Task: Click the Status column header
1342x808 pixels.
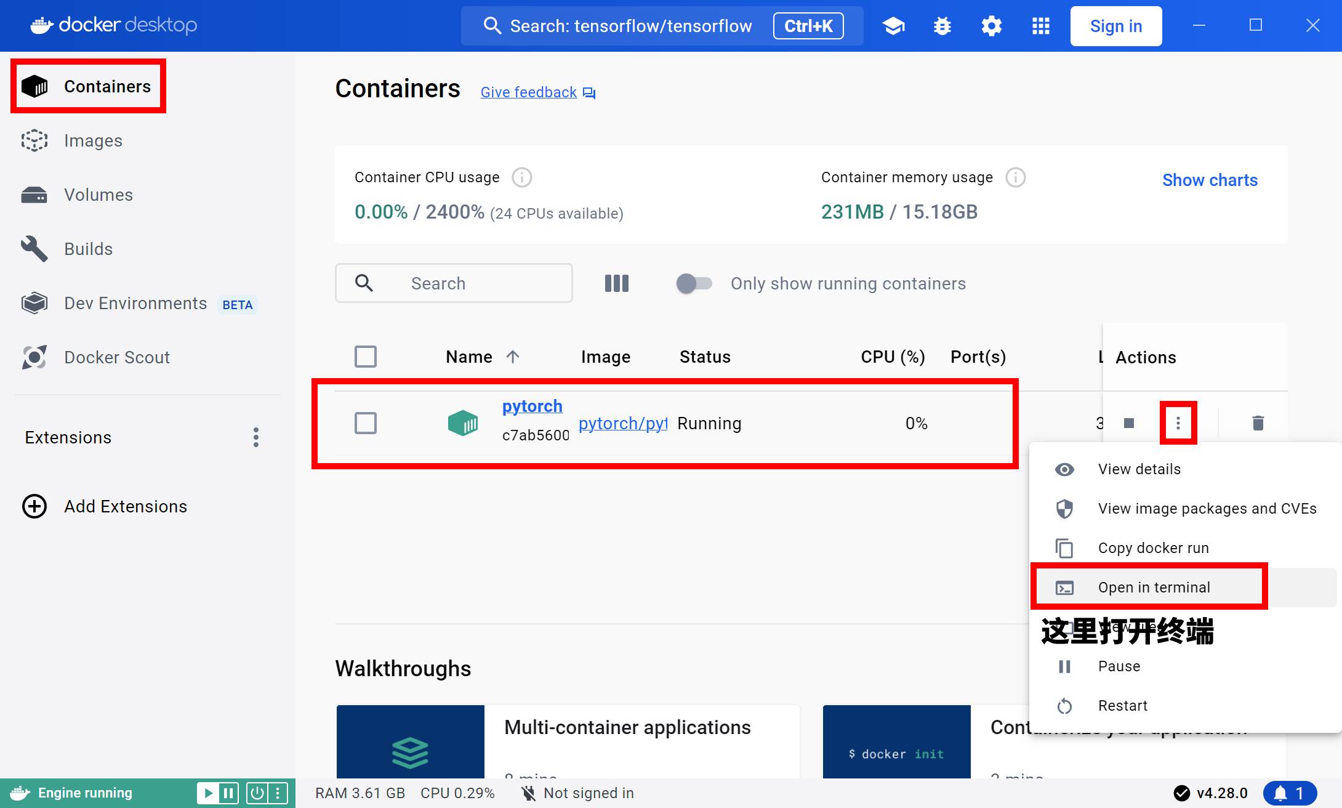Action: (x=705, y=357)
